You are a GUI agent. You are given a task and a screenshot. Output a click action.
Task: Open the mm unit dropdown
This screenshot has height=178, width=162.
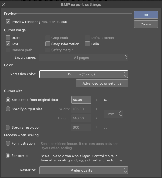[x=113, y=114]
